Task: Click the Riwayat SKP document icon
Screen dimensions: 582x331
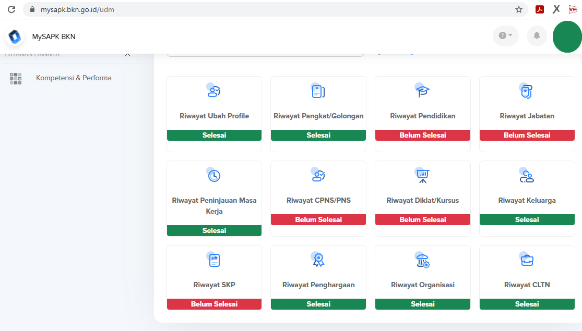Action: (214, 260)
